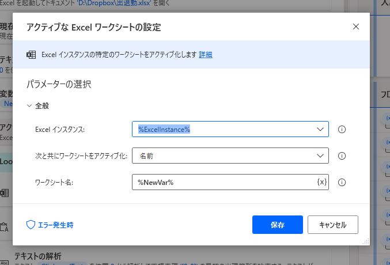
Task: Click テキストの解析 action in background flow
Action: 38,256
